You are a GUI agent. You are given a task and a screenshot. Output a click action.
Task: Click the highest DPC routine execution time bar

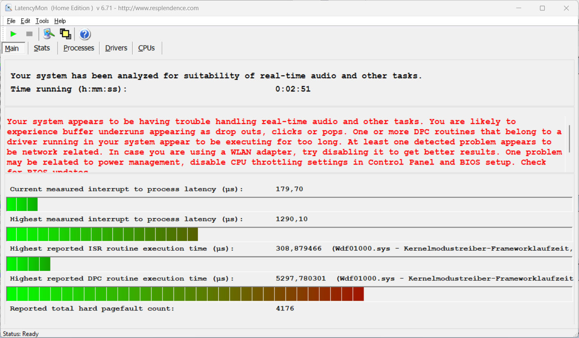[185, 294]
